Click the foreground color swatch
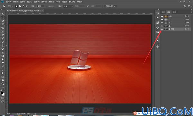193x116 pixels. click(2, 93)
